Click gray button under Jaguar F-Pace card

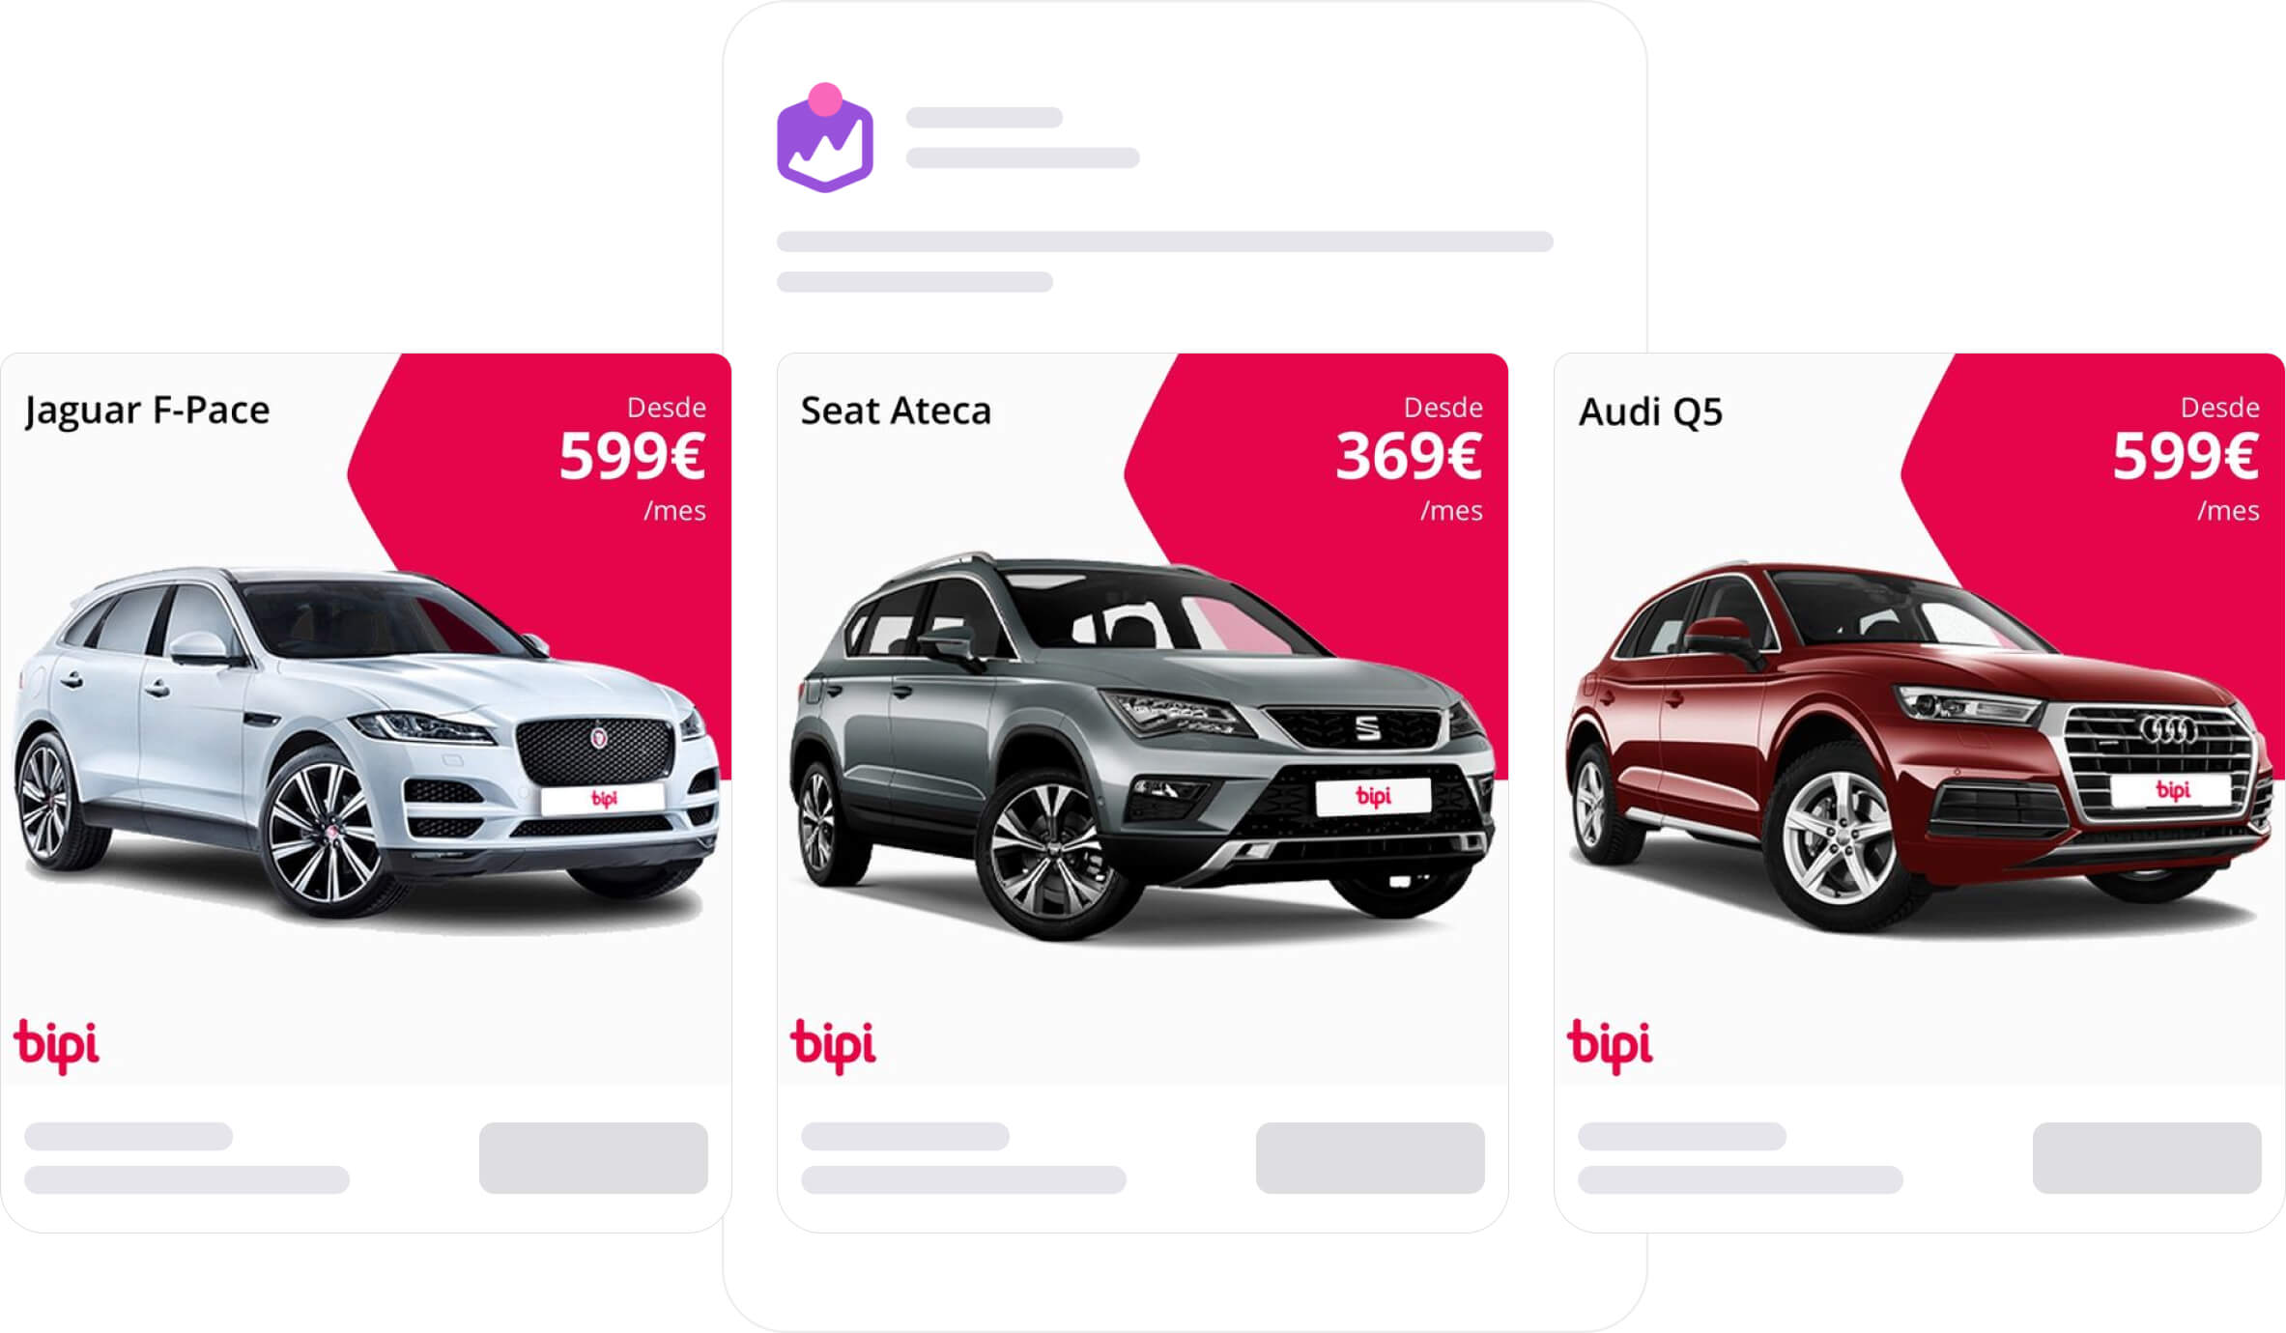coord(593,1157)
